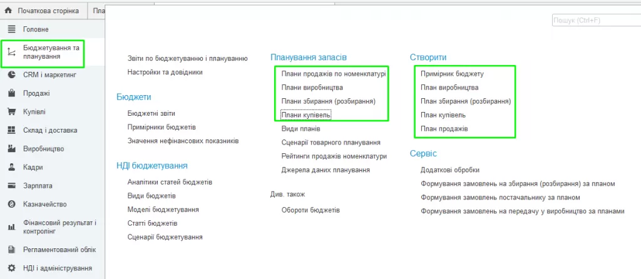The image size is (641, 279).
Task: Click the Казначейство coin icon
Action: (12, 205)
